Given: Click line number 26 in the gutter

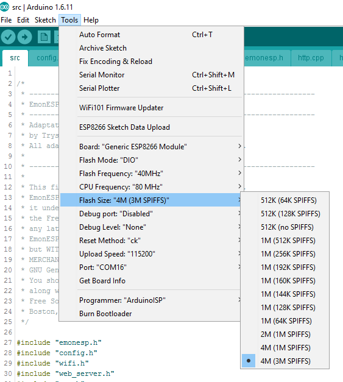Looking at the screenshot, I should pyautogui.click(x=8, y=332).
